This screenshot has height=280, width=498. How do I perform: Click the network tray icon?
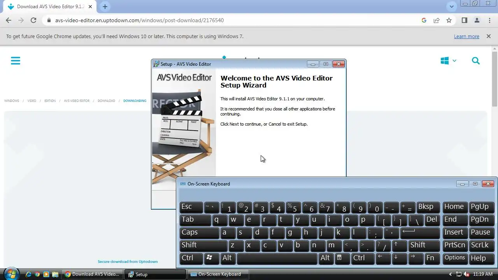(x=459, y=274)
